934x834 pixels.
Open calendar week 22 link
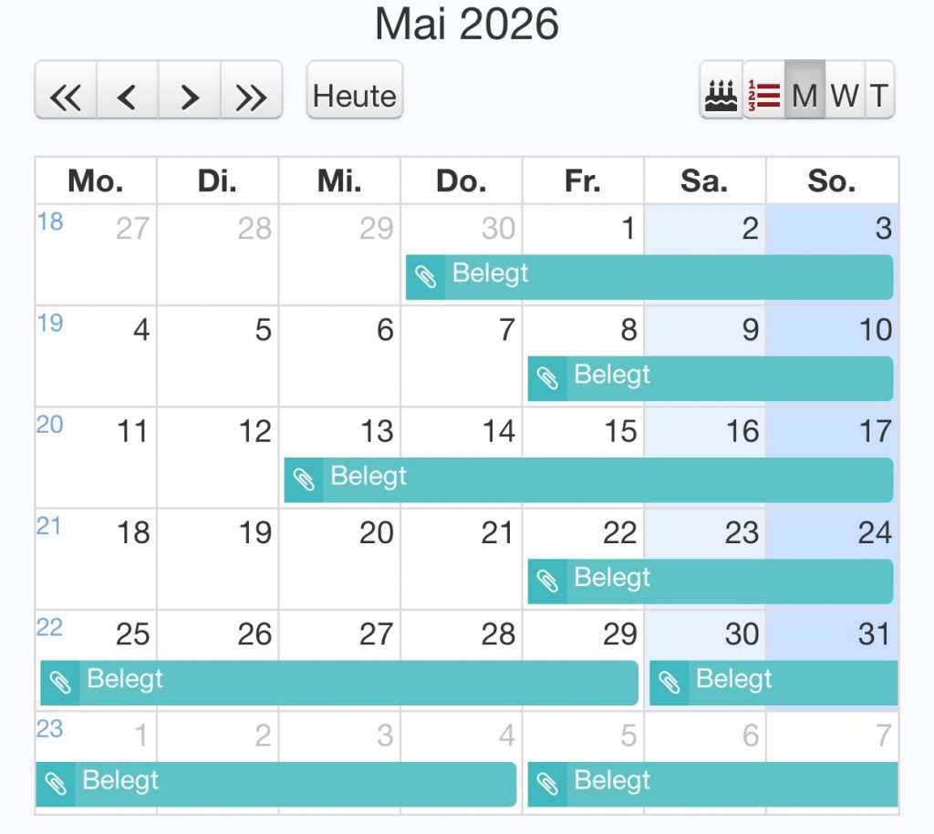tap(49, 628)
